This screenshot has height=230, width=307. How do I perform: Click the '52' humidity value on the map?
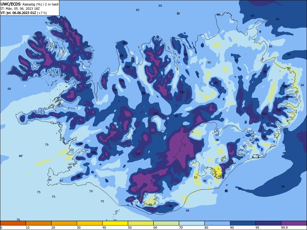(196, 177)
